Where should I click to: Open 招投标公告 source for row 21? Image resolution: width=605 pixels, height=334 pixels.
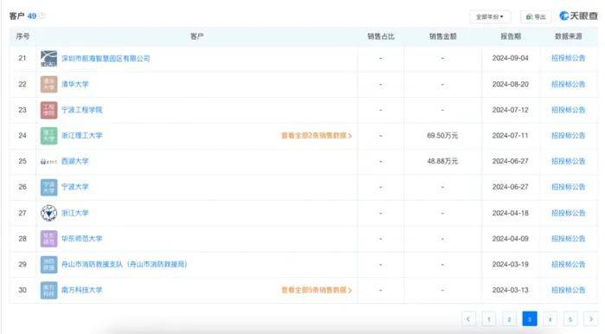[568, 58]
